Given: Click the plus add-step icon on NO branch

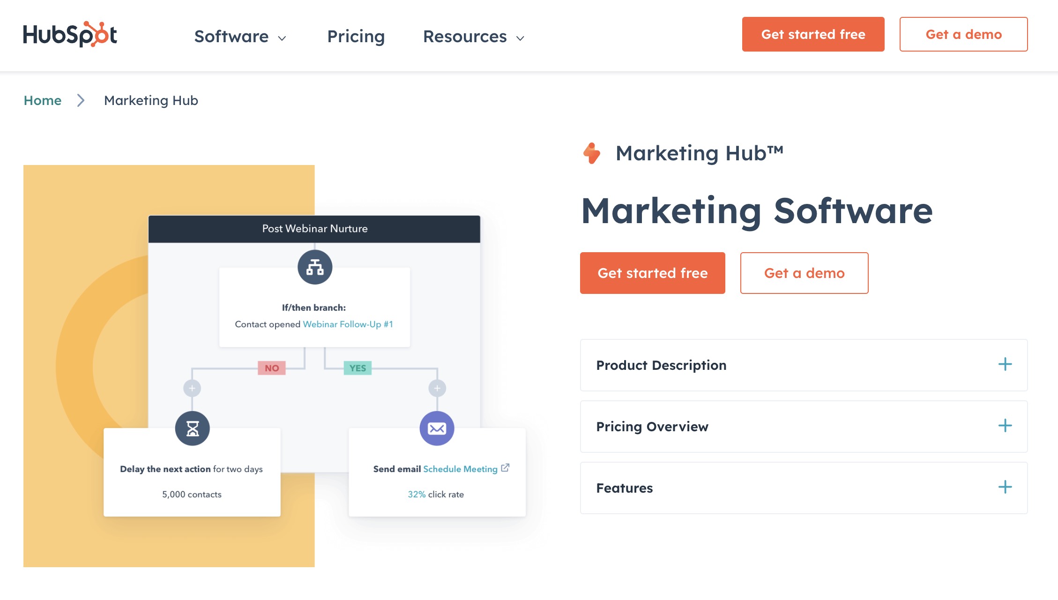Looking at the screenshot, I should (192, 388).
